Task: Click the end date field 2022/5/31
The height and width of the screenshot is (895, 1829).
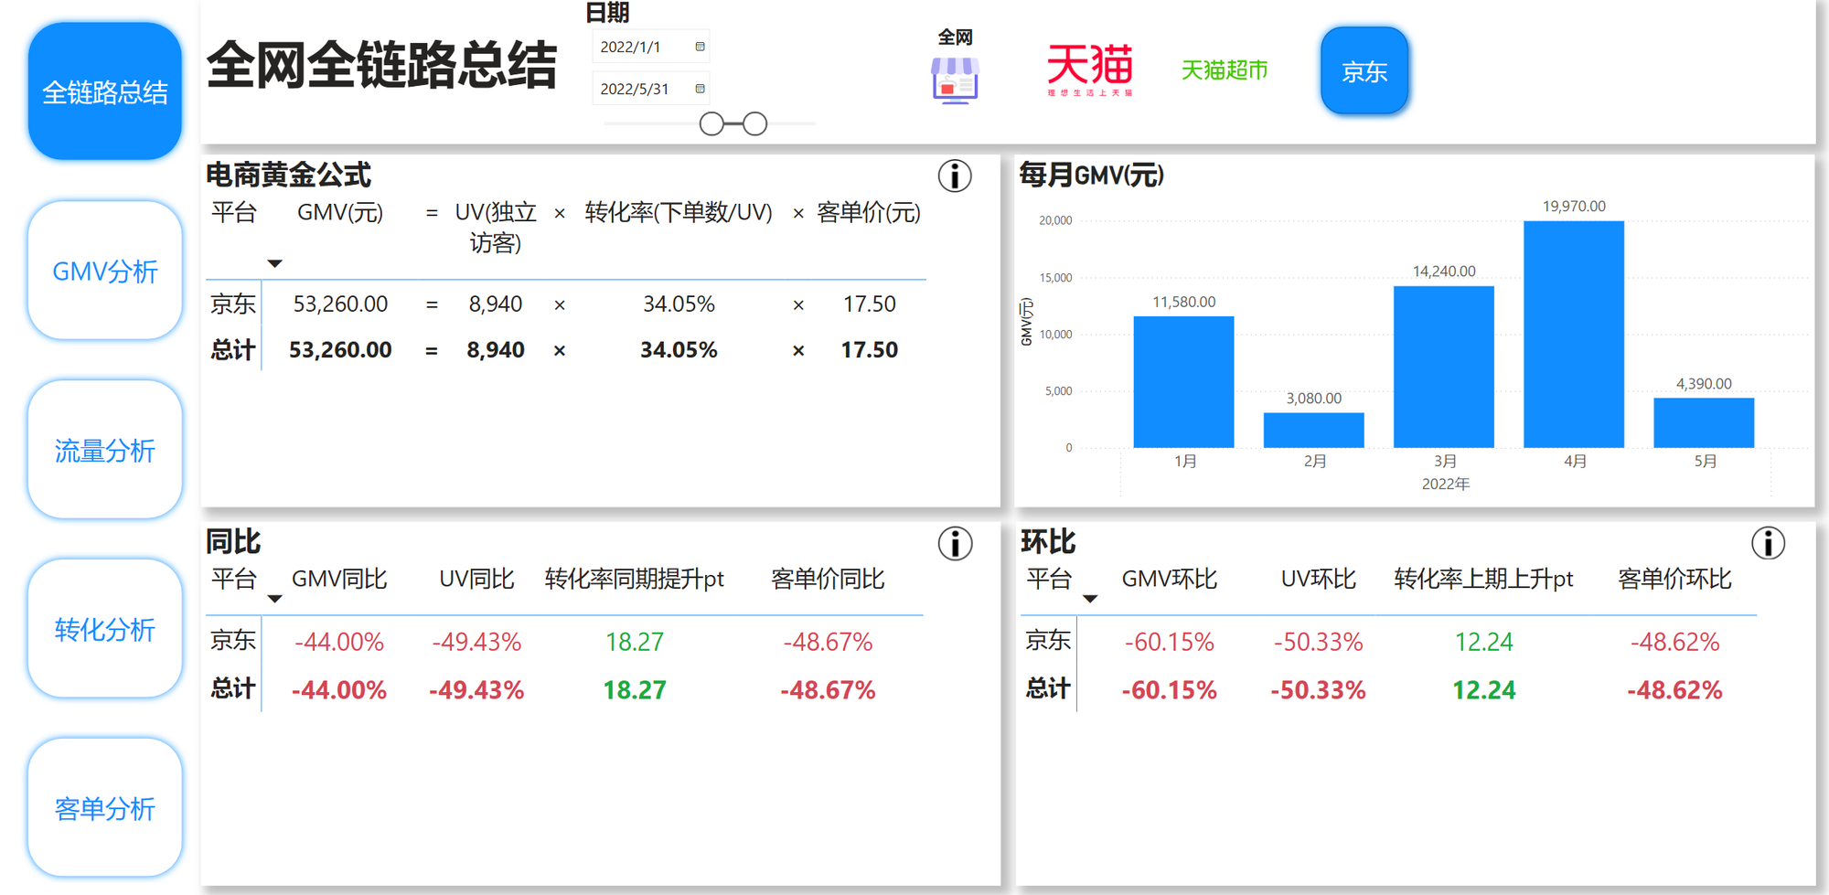Action: click(650, 89)
